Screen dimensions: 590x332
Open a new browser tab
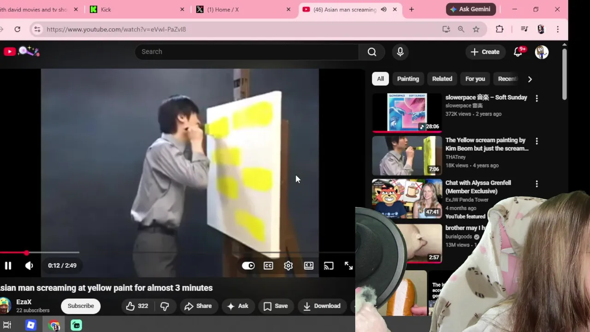[412, 9]
